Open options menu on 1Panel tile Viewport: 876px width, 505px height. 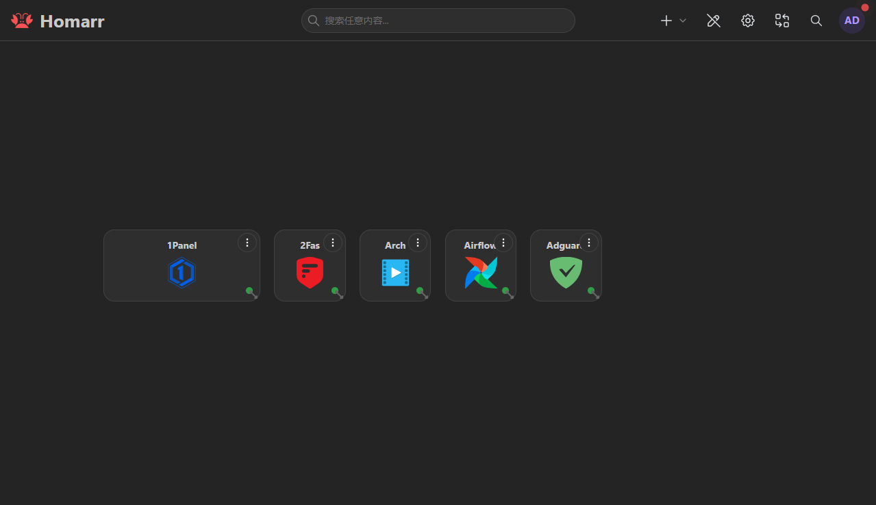click(x=247, y=243)
